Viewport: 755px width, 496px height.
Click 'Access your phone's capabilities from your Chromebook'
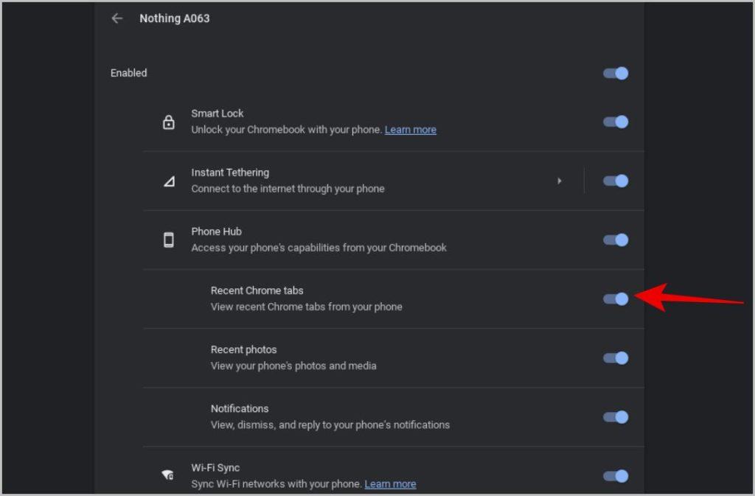point(319,248)
